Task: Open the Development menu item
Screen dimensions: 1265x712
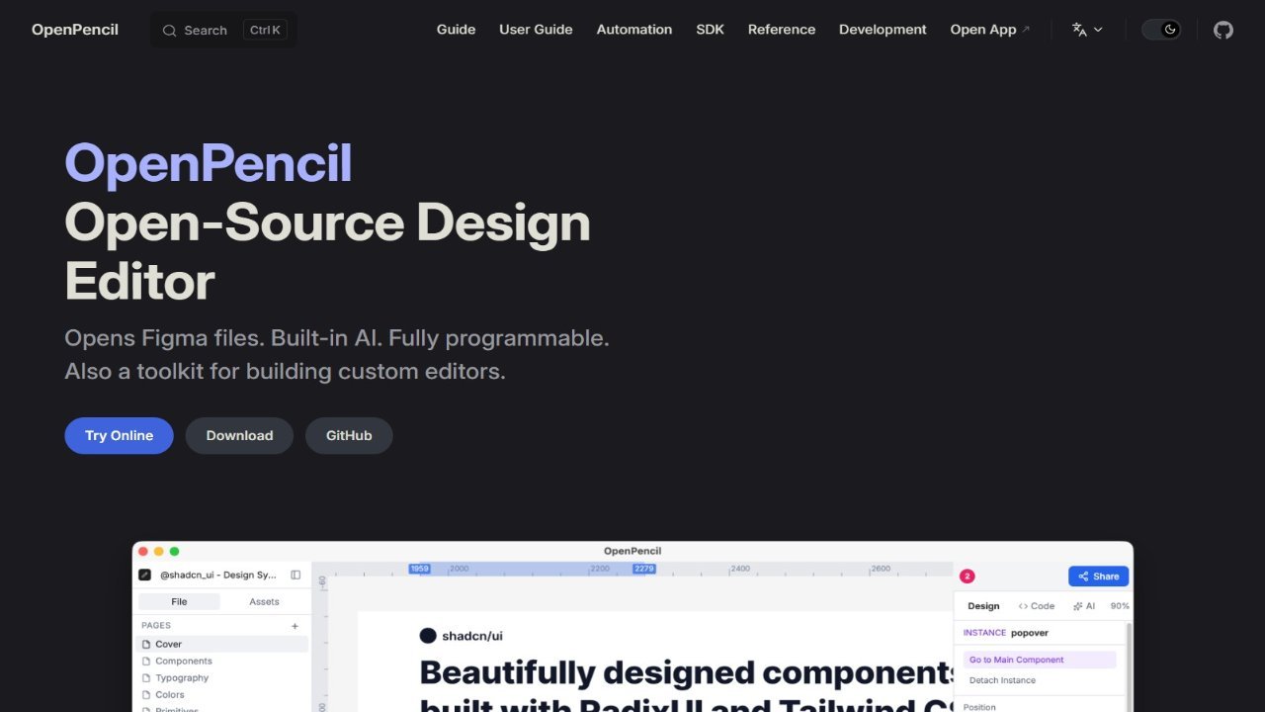Action: pyautogui.click(x=883, y=30)
